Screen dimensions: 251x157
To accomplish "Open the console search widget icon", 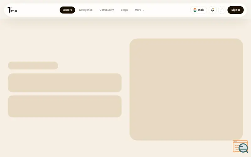I will [x=240, y=146].
